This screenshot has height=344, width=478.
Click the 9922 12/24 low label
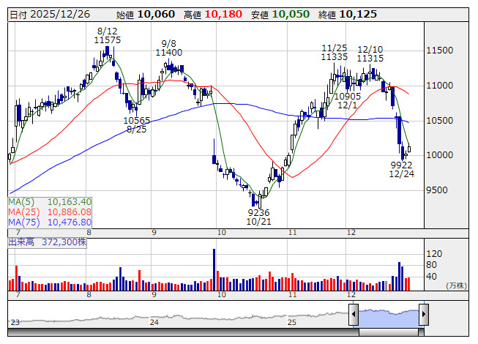pos(402,169)
